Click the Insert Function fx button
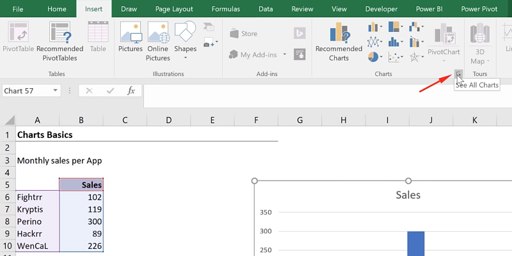 coord(131,91)
